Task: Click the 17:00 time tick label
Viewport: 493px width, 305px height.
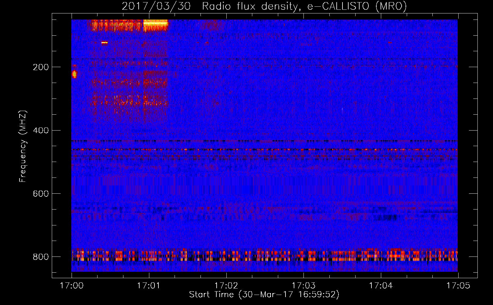Action: [x=72, y=285]
